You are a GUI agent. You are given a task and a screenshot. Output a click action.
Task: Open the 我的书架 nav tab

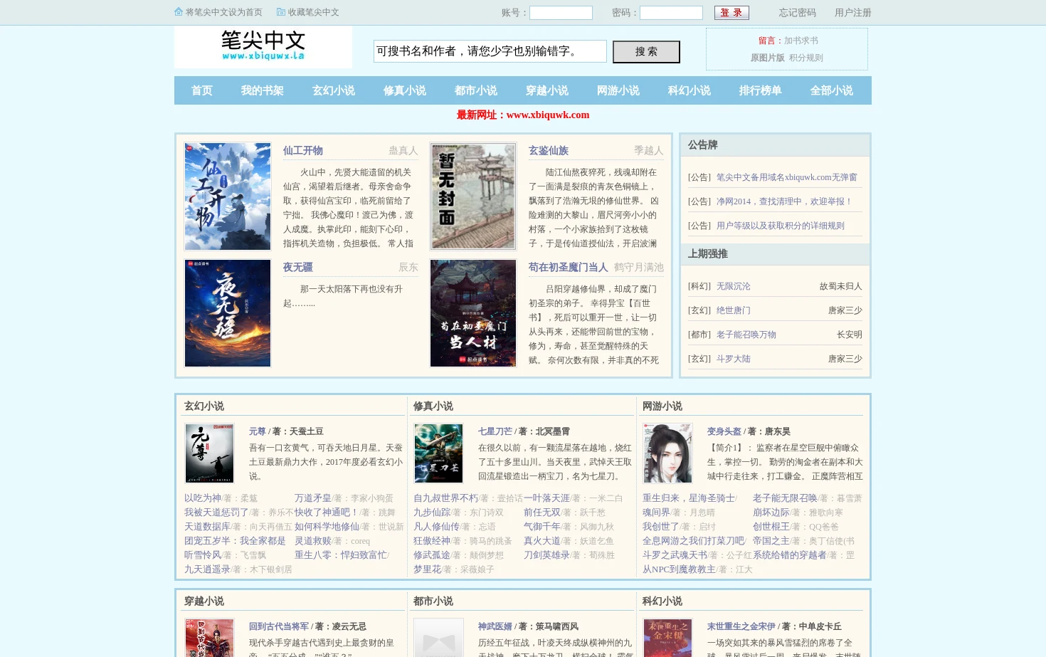click(263, 90)
